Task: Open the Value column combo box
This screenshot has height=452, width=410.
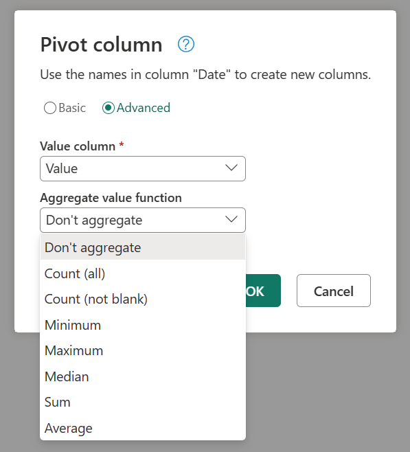Action: click(x=143, y=168)
